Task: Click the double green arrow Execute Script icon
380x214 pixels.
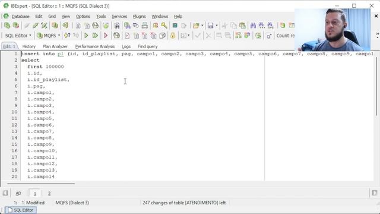Action: [95, 36]
